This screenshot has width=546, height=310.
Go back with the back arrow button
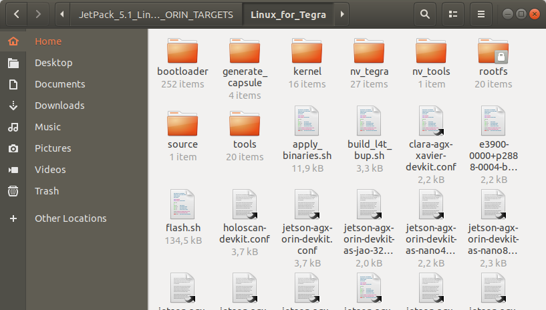[x=16, y=14]
